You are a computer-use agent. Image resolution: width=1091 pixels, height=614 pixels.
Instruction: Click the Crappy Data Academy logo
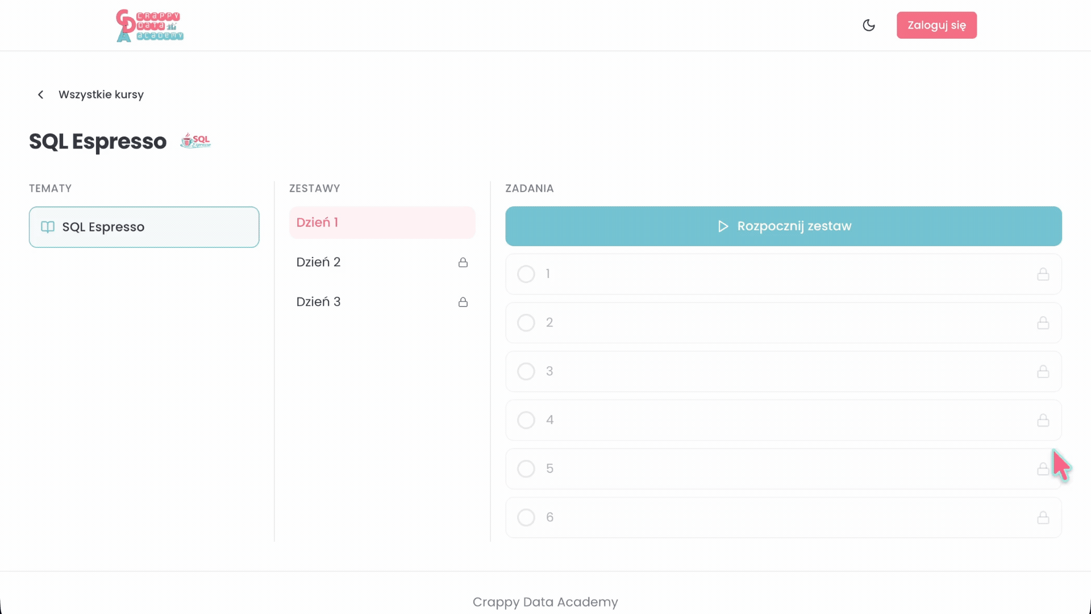tap(149, 26)
